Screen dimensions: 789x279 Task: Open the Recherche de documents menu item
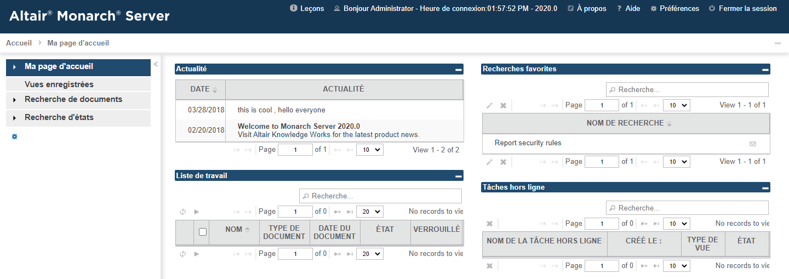(78, 100)
